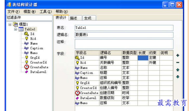
Task: Click the 逻辑名 column header in grid
Action: coord(110,53)
